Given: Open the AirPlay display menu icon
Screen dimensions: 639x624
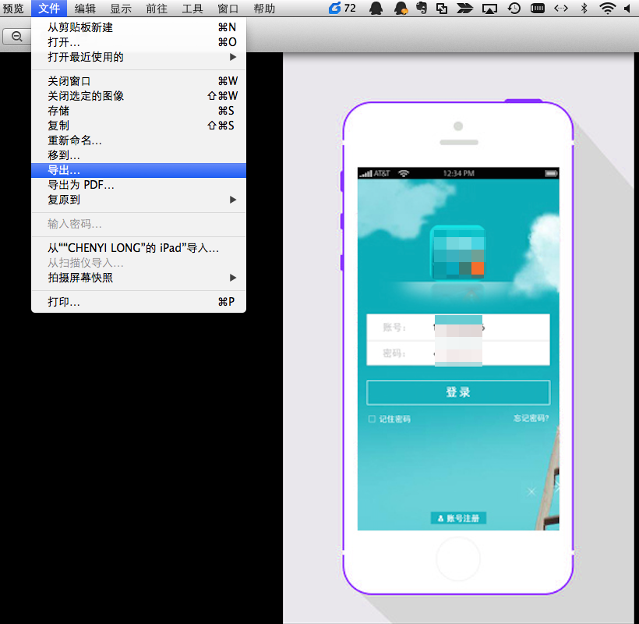Looking at the screenshot, I should click(489, 8).
